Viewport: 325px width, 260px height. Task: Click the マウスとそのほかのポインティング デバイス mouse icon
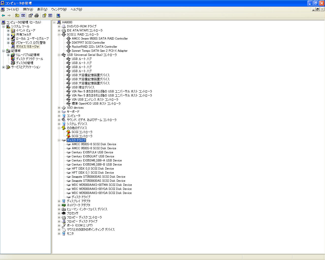click(64, 230)
